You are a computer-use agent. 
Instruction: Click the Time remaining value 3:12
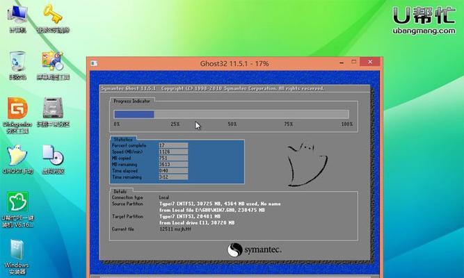point(173,177)
